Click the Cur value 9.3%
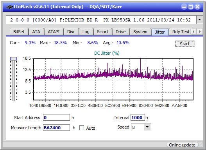Screen dimensions: 206x150 click(30, 43)
